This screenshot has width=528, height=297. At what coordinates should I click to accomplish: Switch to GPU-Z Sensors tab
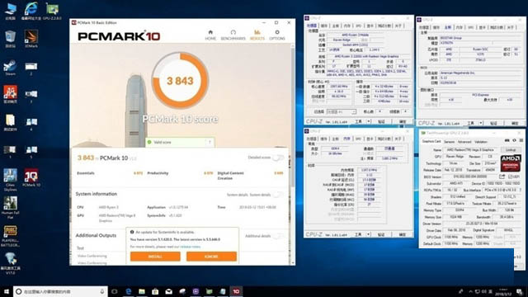click(449, 142)
